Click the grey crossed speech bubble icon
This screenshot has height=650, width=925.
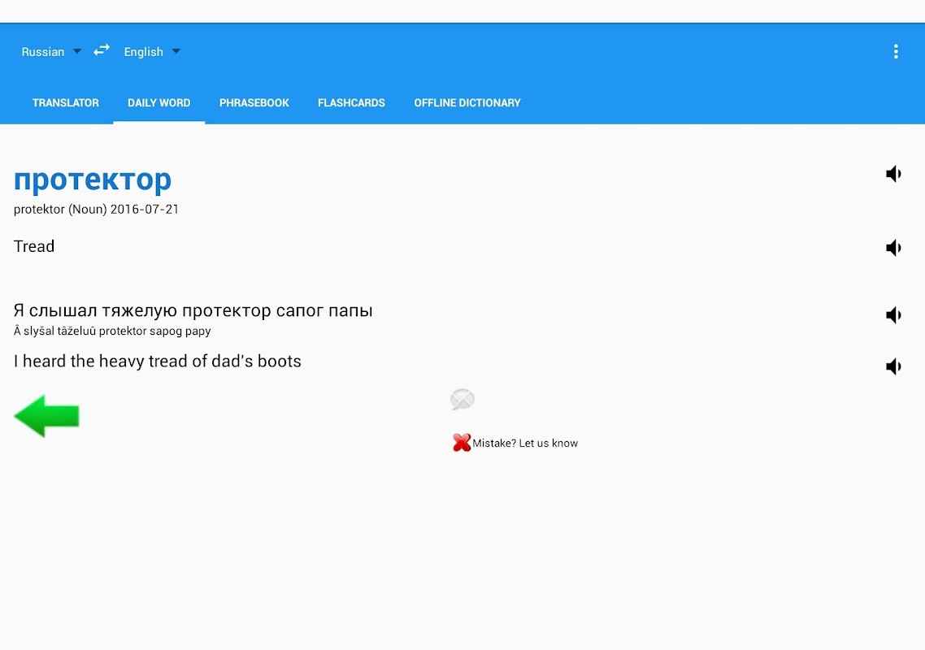click(x=462, y=399)
